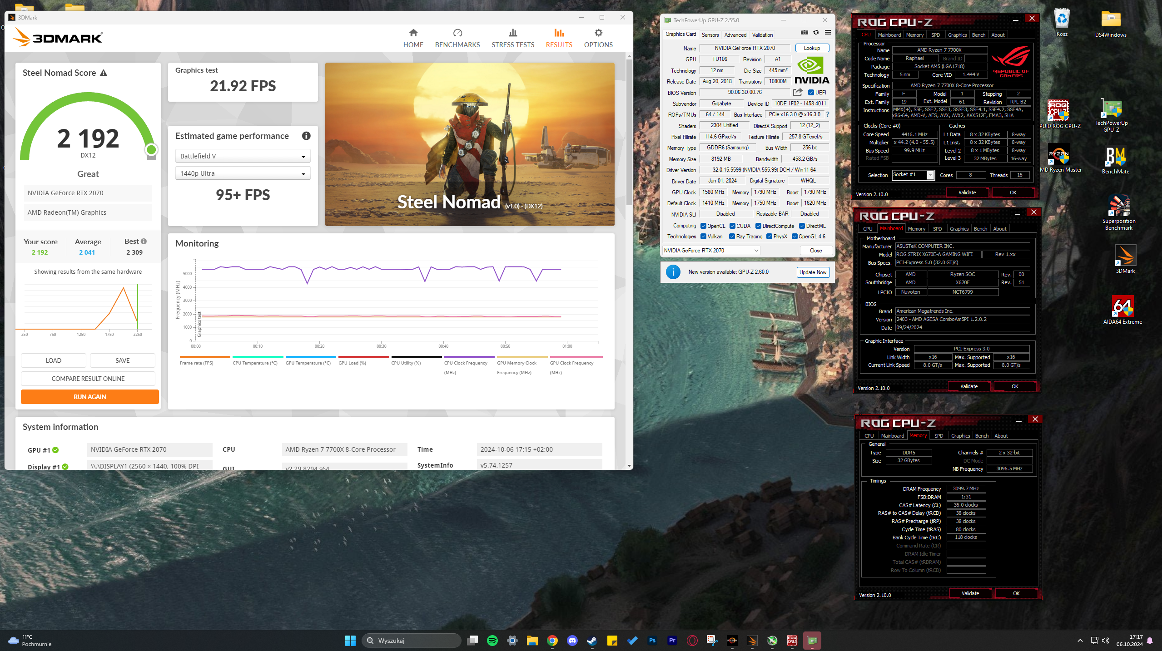The height and width of the screenshot is (651, 1162).
Task: Open Steam from the taskbar
Action: click(x=592, y=641)
